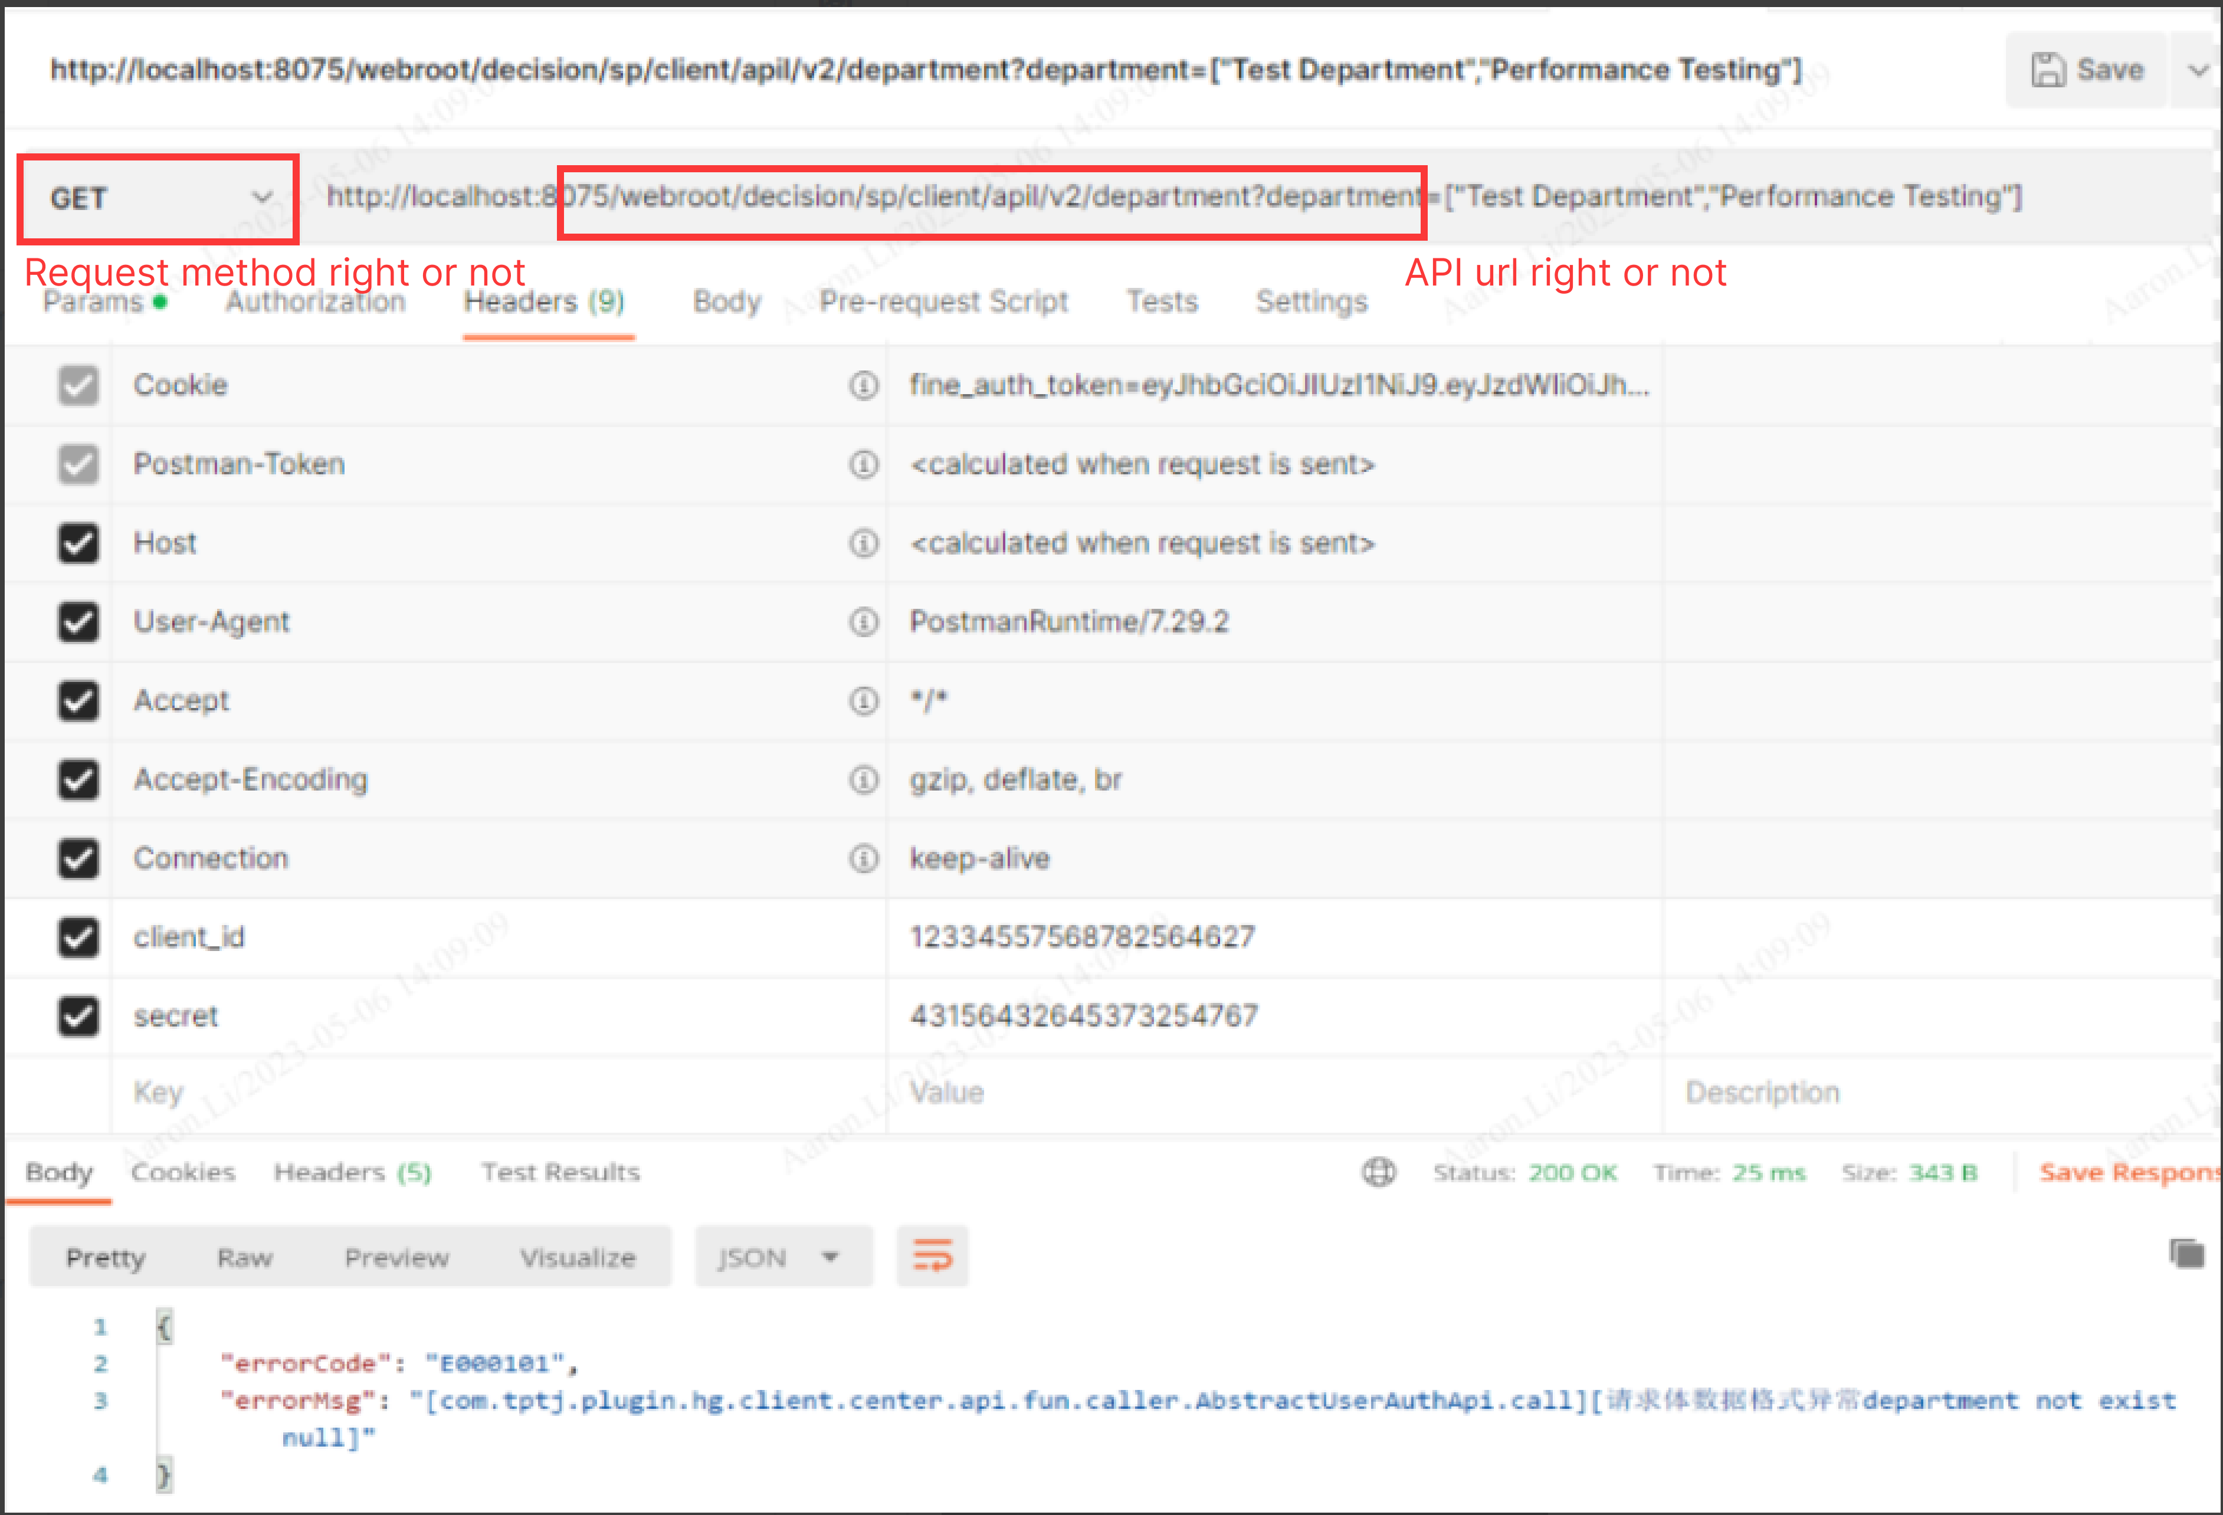Uncheck the Connection header checkbox
2223x1515 pixels.
click(x=78, y=859)
